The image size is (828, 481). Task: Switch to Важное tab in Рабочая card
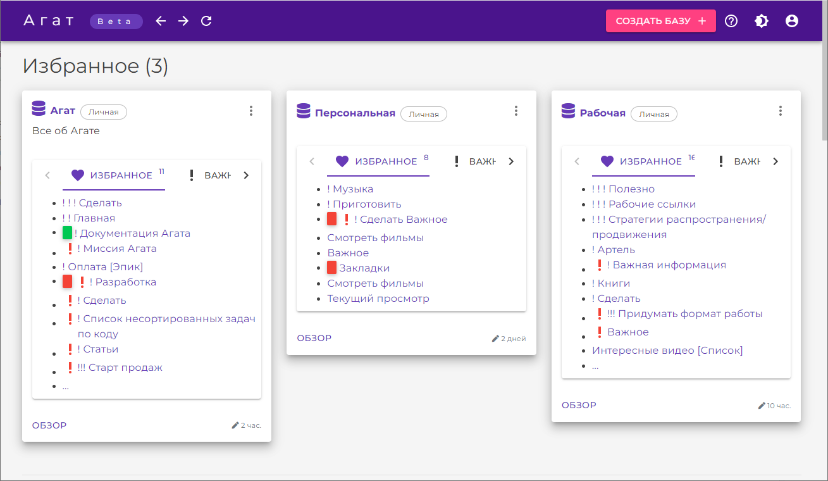point(739,161)
